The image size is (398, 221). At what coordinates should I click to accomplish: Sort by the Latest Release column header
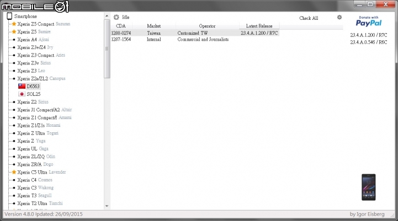point(259,26)
